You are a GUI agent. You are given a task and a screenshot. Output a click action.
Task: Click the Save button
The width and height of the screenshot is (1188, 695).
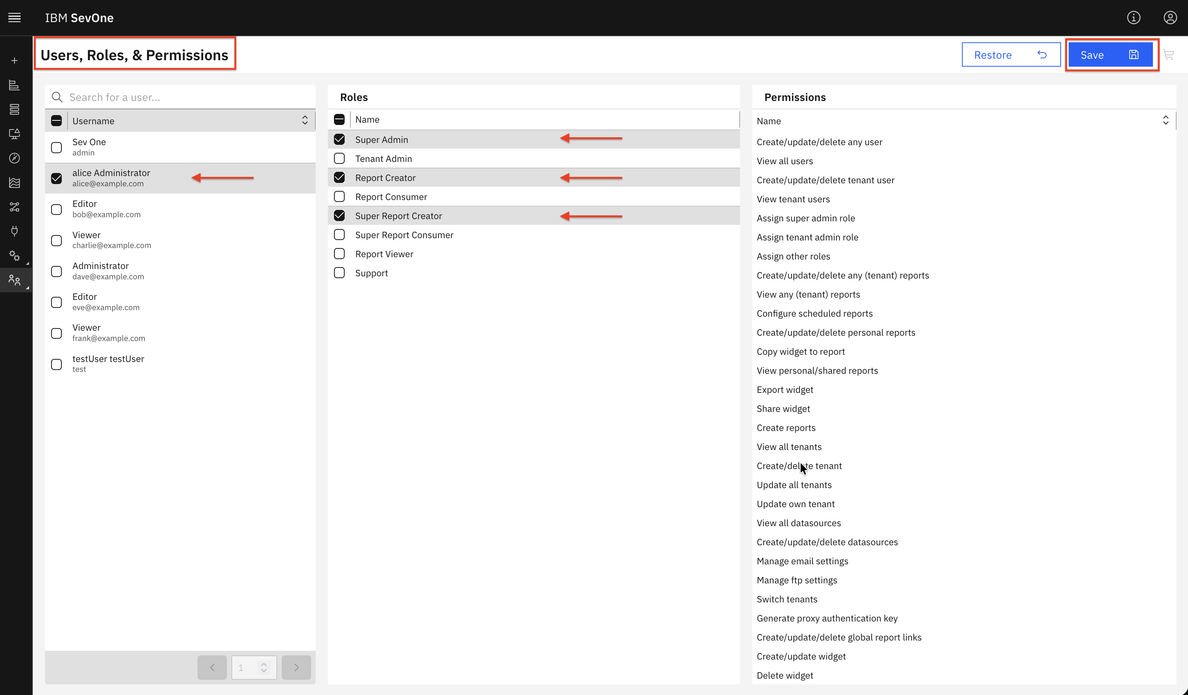coord(1110,54)
